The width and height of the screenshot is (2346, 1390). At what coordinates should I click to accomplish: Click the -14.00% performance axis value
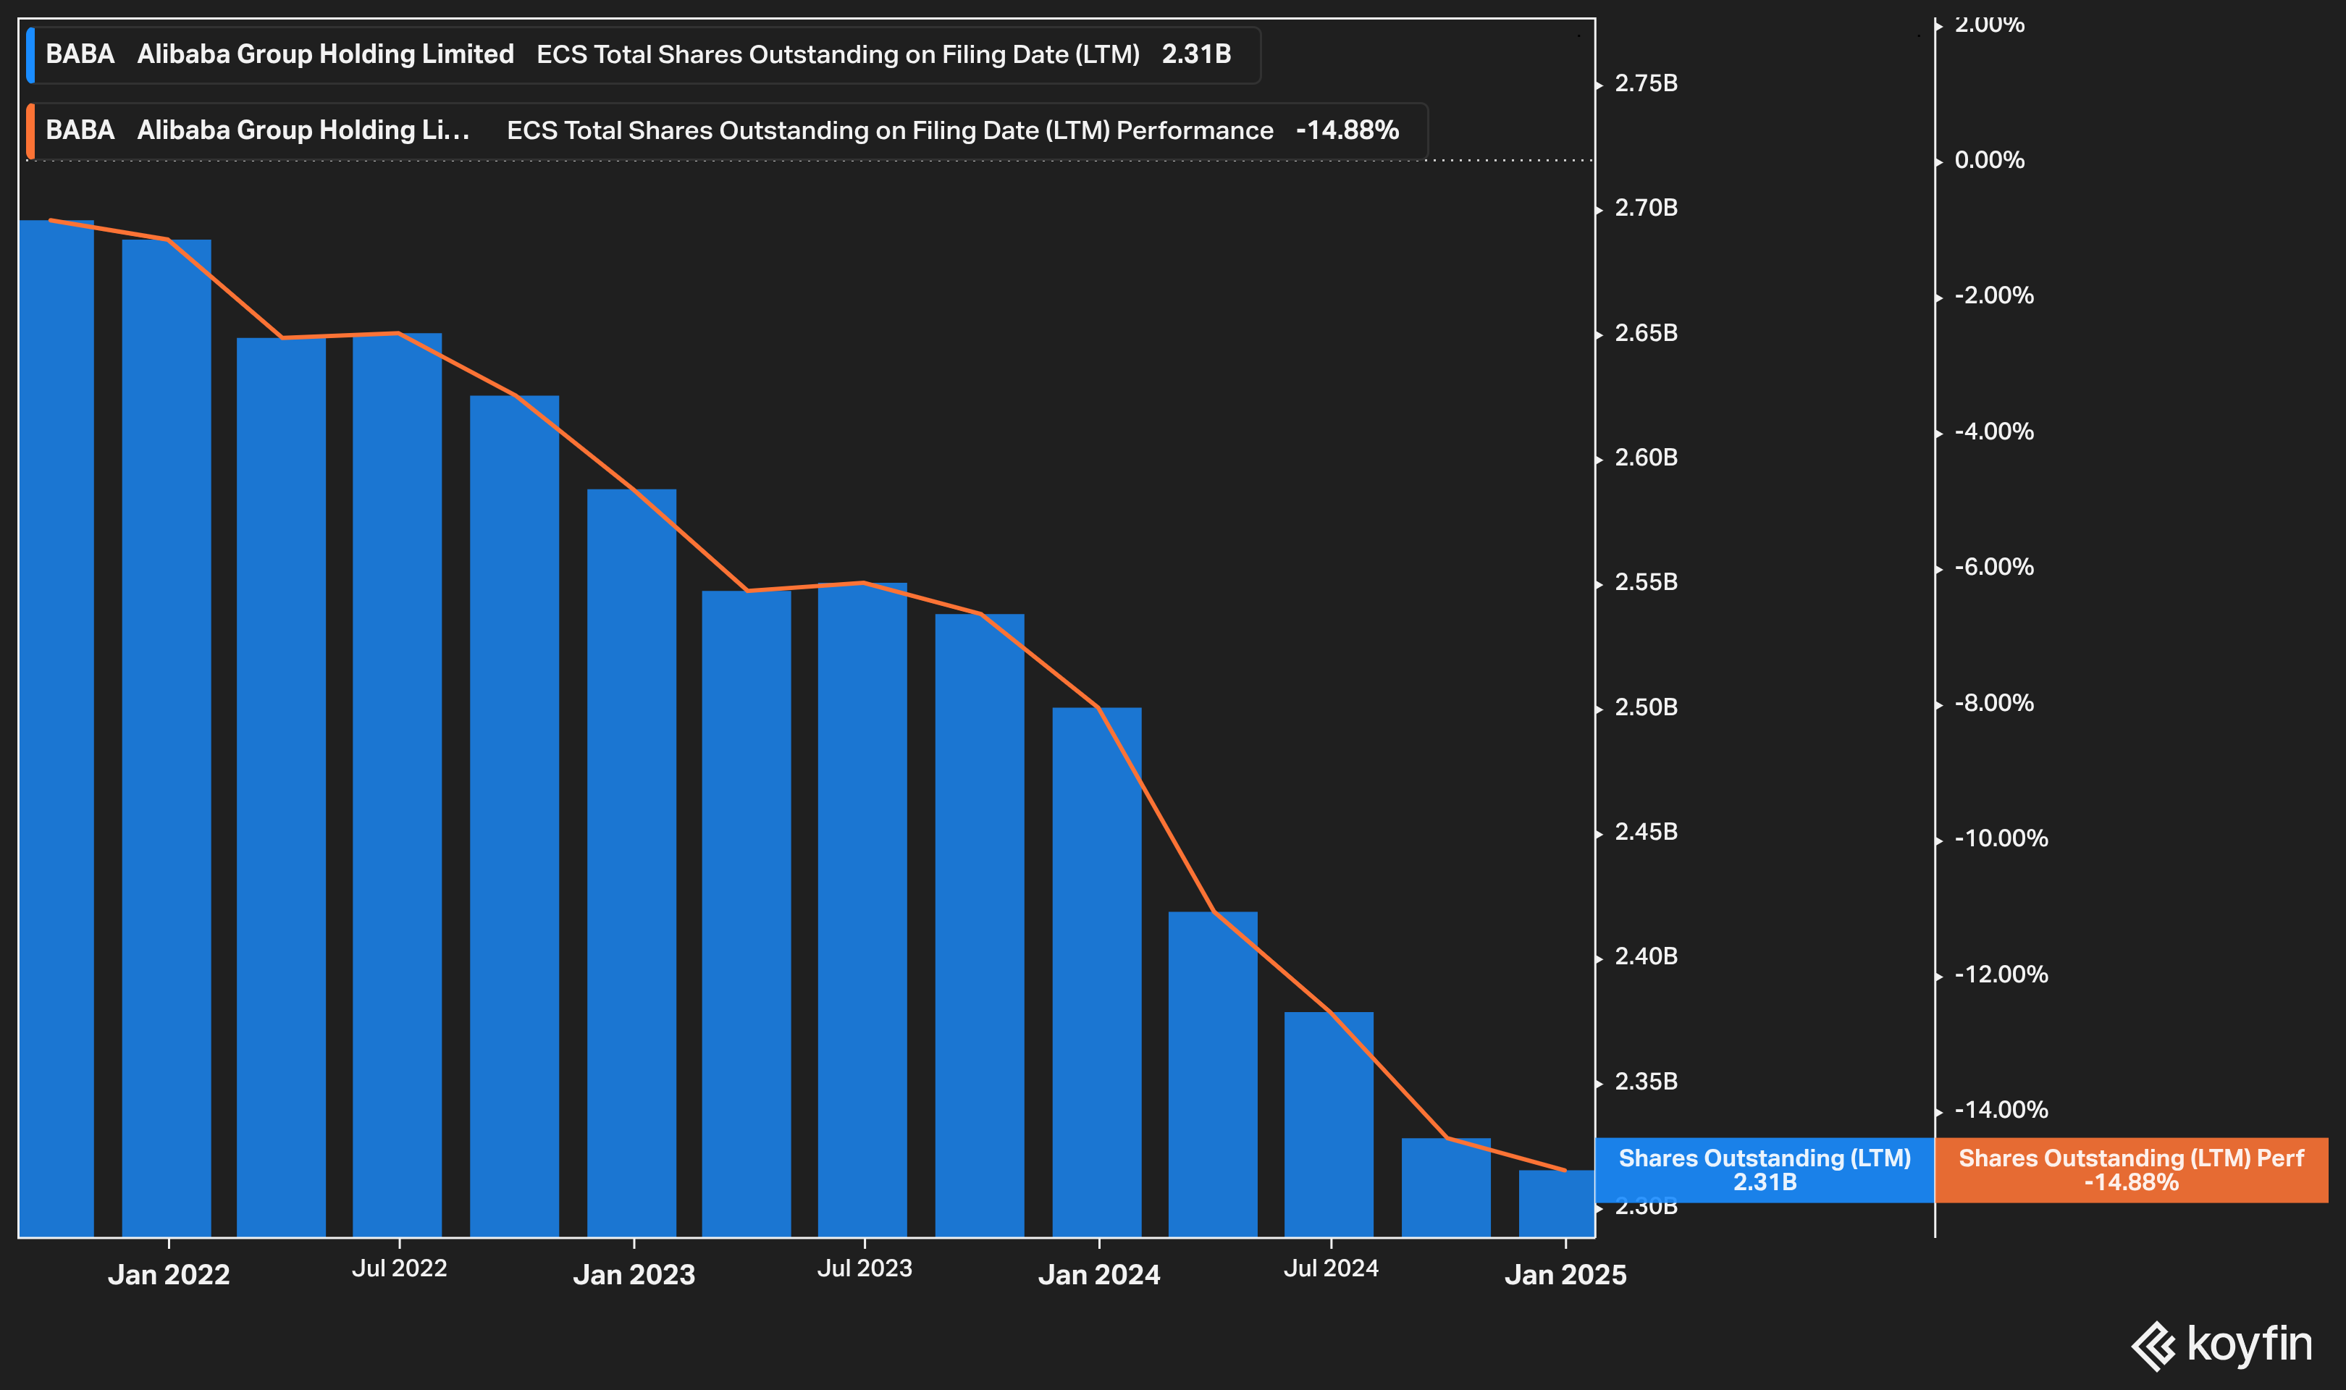pos(2001,1110)
